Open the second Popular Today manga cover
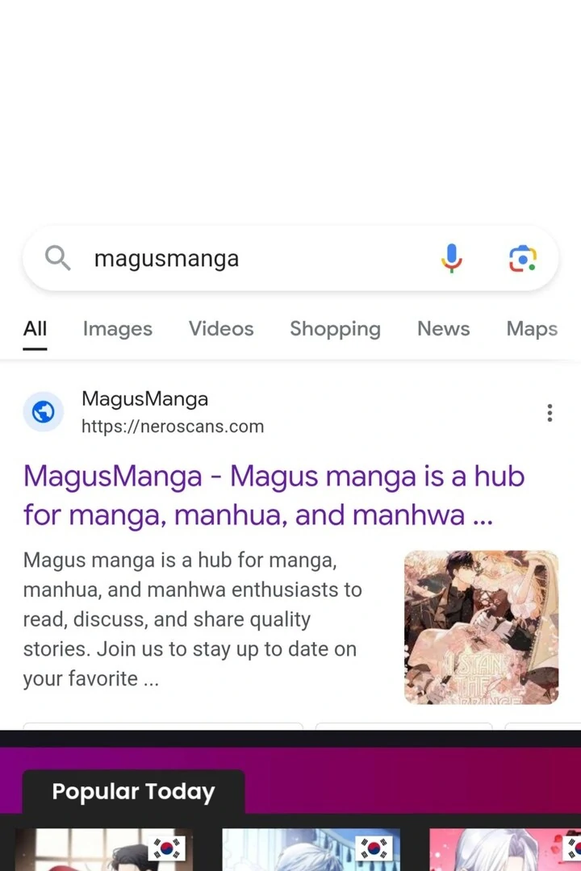Image resolution: width=581 pixels, height=871 pixels. click(x=311, y=850)
